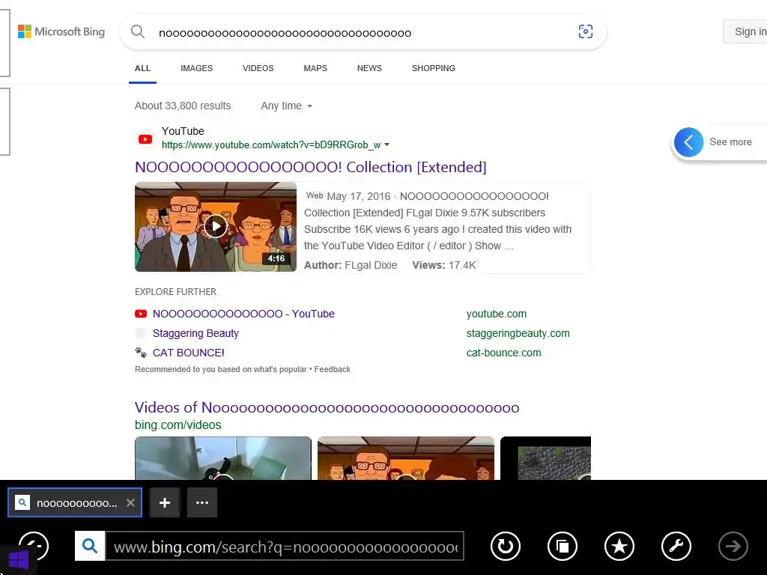Open visual search camera icon
The width and height of the screenshot is (767, 575).
point(586,31)
